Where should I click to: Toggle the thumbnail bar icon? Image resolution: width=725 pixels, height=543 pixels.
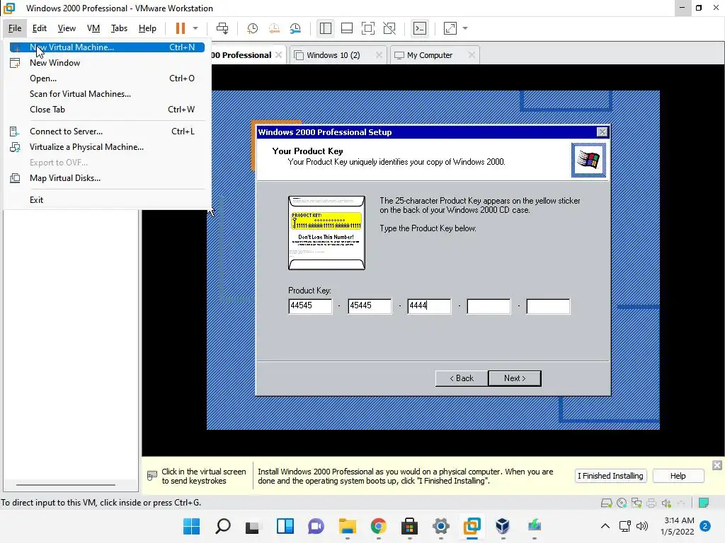[x=347, y=28]
